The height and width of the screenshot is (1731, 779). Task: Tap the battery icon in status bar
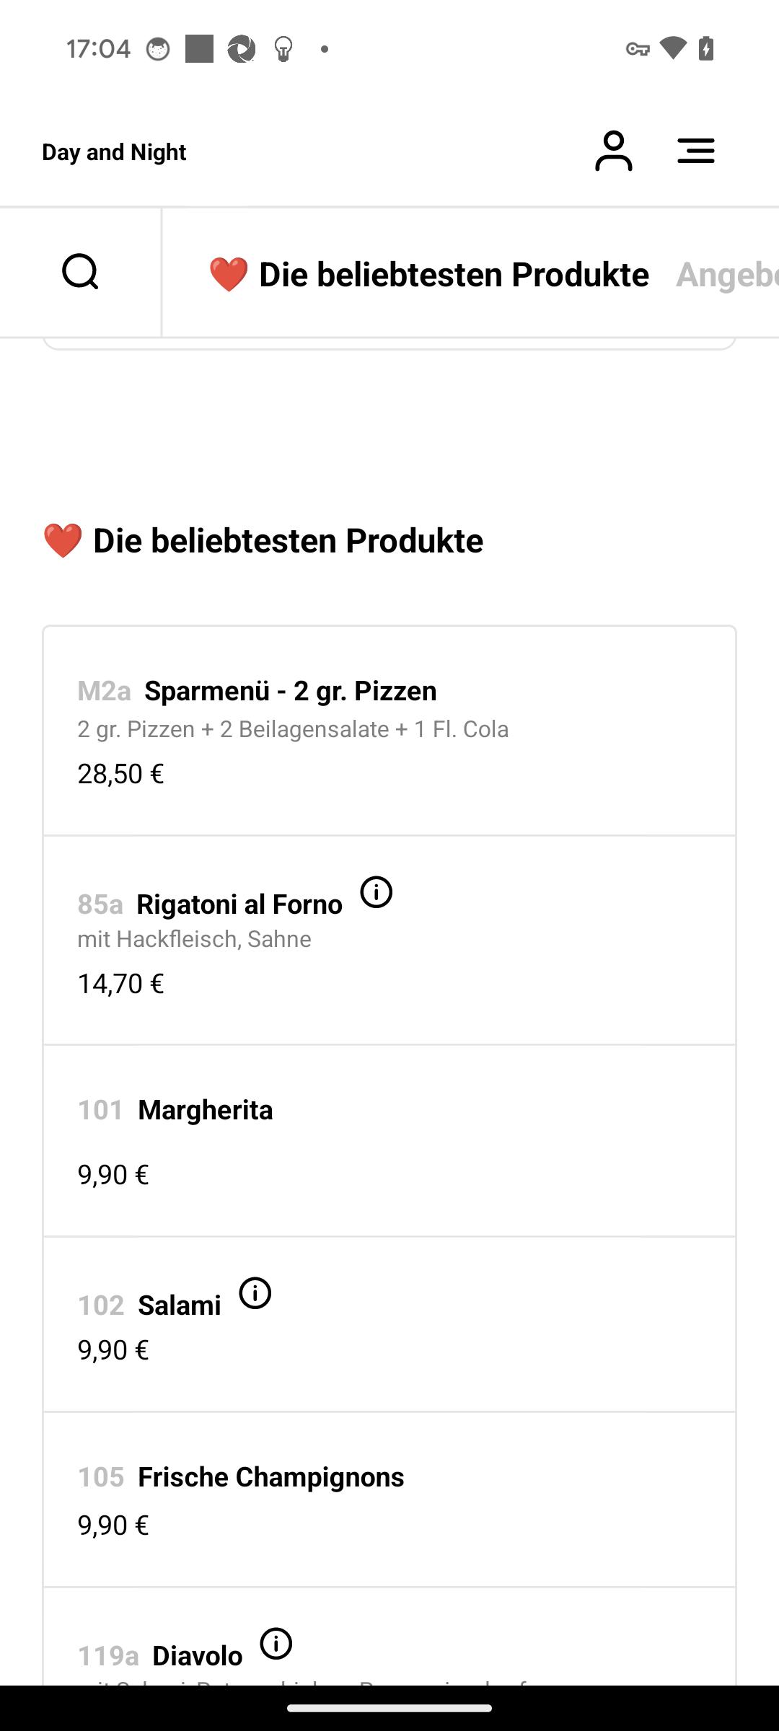706,49
